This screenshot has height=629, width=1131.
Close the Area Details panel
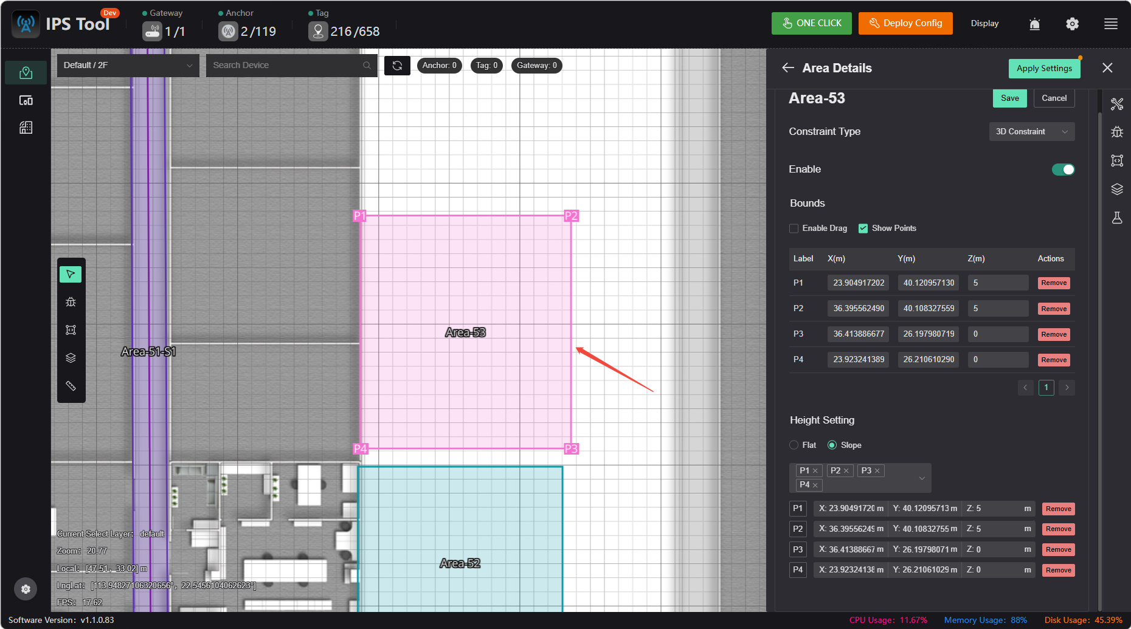1107,68
